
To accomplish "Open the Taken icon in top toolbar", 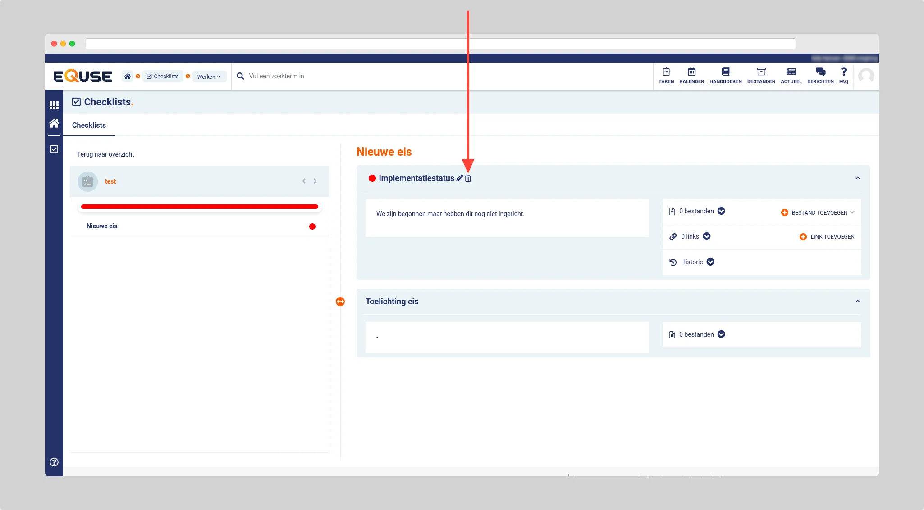I will pyautogui.click(x=666, y=75).
